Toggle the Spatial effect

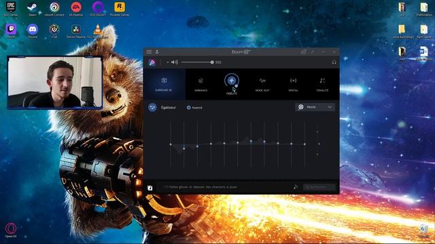point(293,84)
